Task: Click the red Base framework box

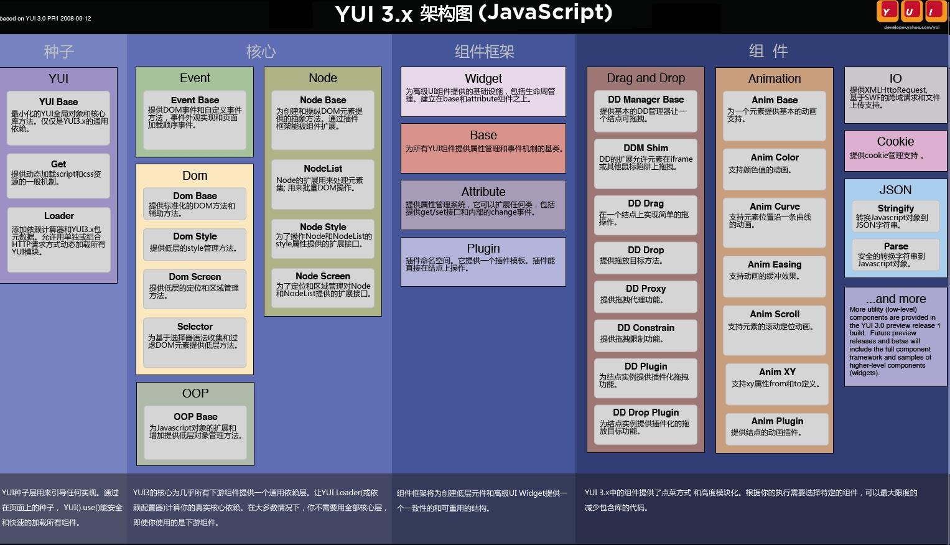Action: pyautogui.click(x=483, y=148)
